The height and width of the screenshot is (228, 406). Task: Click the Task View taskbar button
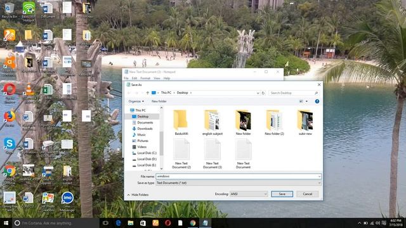(105, 223)
